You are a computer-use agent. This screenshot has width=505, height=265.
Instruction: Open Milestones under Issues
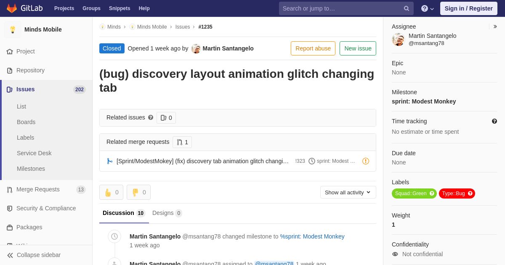pyautogui.click(x=31, y=169)
